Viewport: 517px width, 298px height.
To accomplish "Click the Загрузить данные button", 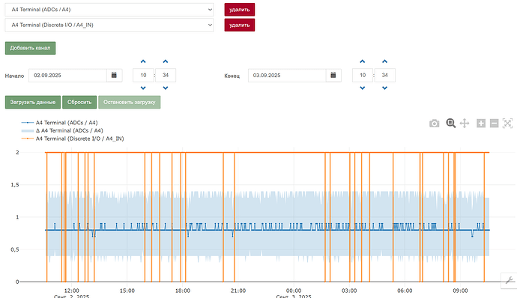I will point(33,102).
